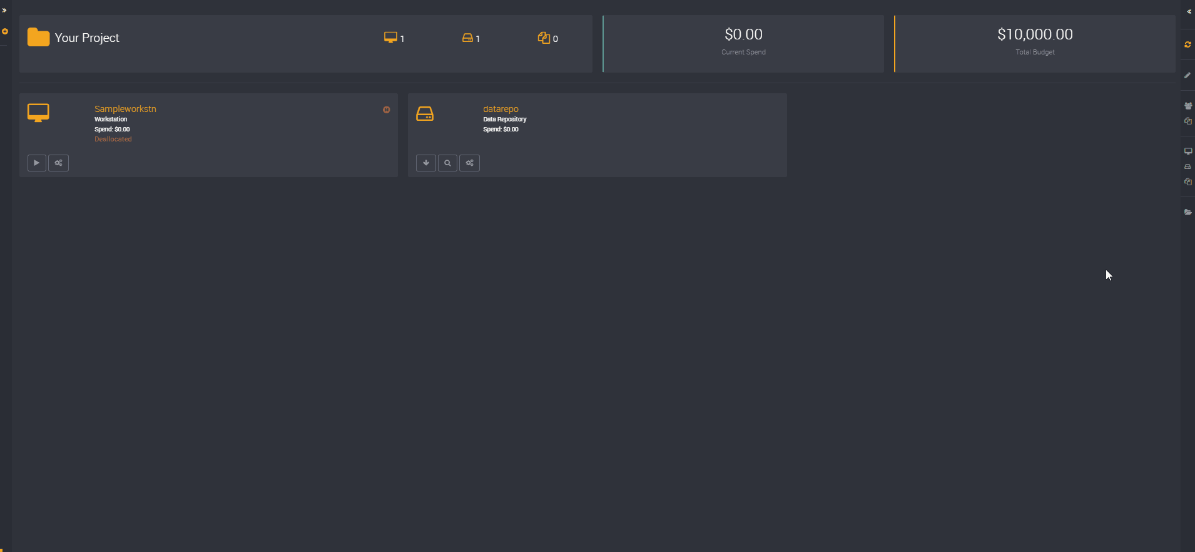Click the Data Repository type label
This screenshot has width=1195, height=552.
pos(505,119)
